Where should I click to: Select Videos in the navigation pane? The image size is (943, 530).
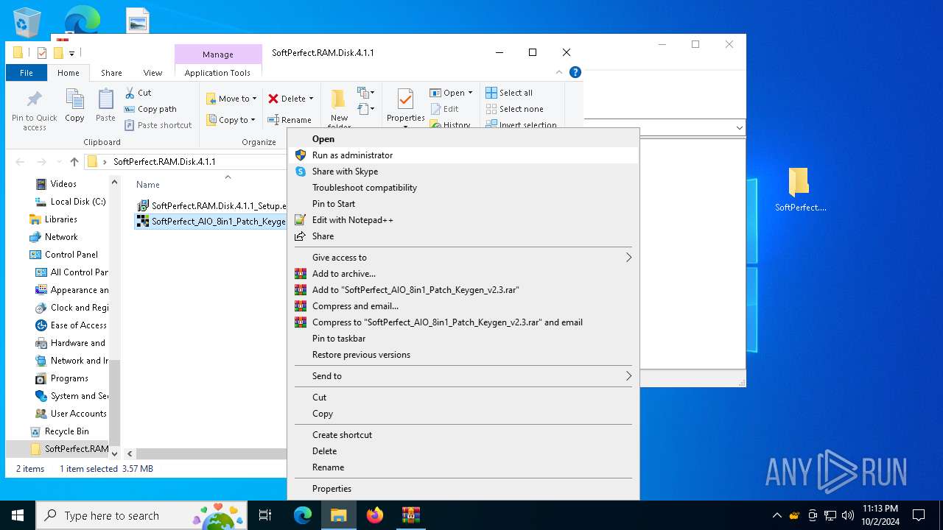[x=63, y=184]
